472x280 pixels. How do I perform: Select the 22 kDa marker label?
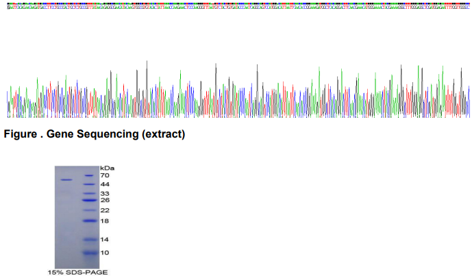pos(105,211)
